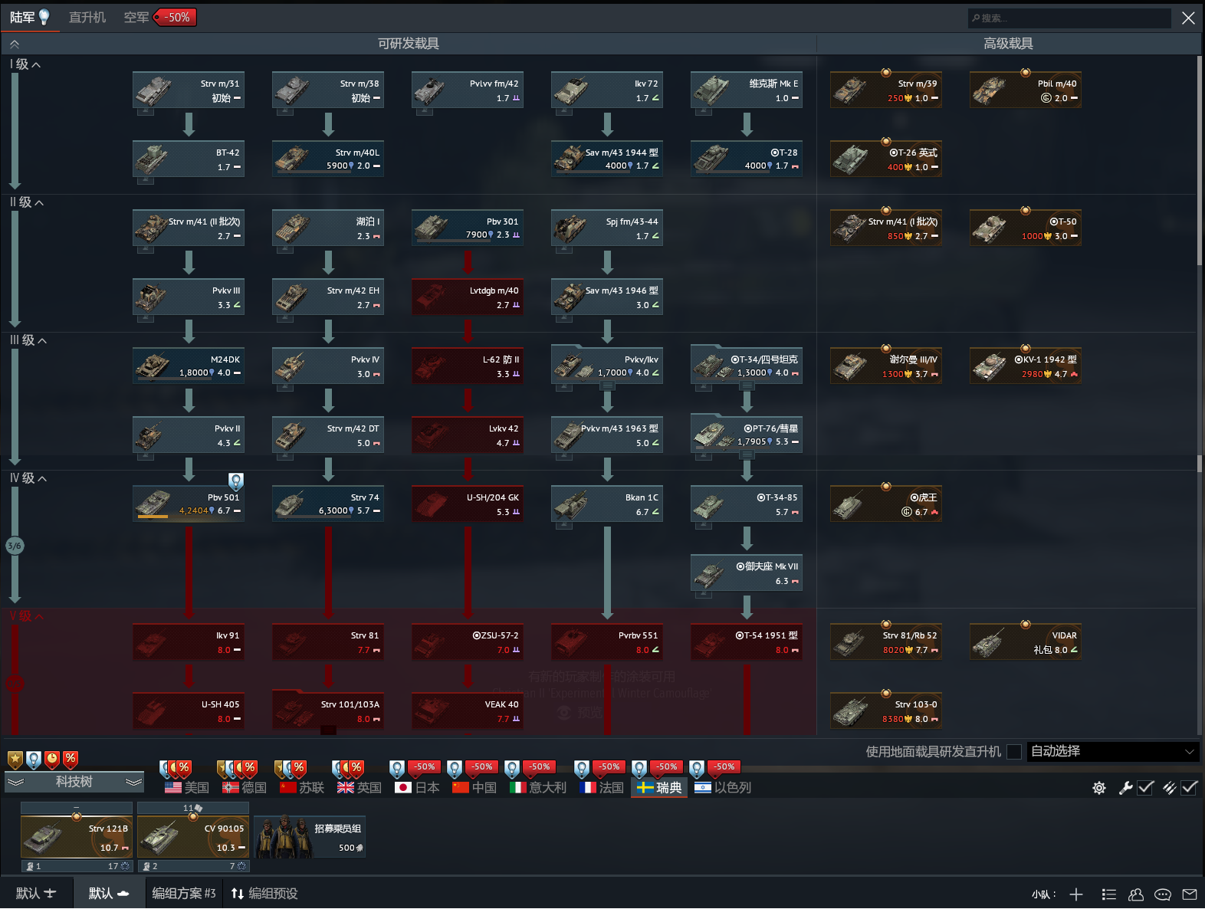Open the 自动选择 dropdown
Screen dimensions: 1205x909
[x=1112, y=752]
